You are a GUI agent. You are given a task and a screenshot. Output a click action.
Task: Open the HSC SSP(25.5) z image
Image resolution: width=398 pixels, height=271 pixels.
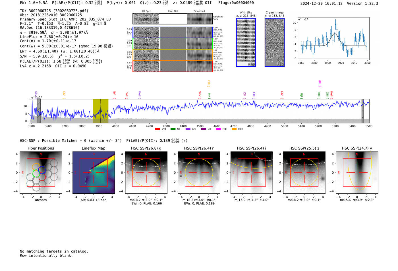[304, 173]
